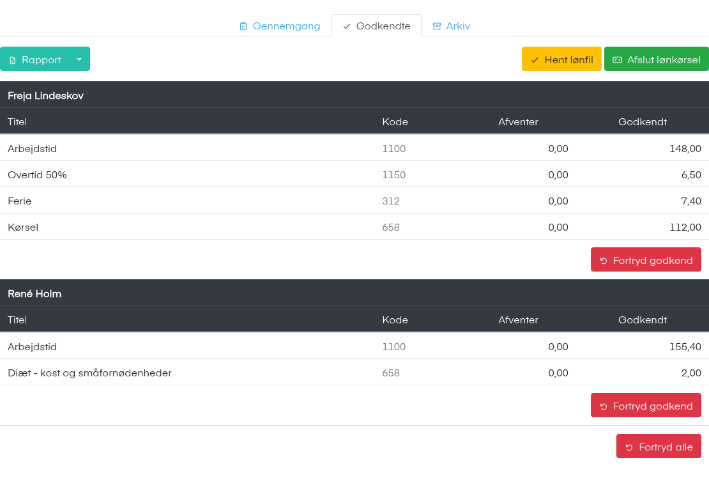The height and width of the screenshot is (485, 709).
Task: Select the Overtid 50% row title
Action: pos(37,174)
